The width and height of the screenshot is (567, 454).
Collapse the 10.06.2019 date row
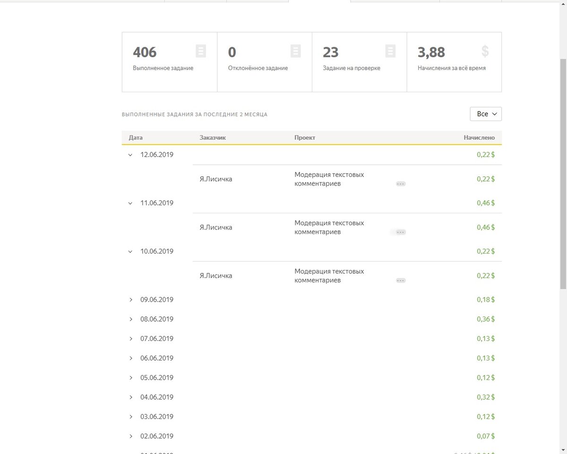(130, 251)
